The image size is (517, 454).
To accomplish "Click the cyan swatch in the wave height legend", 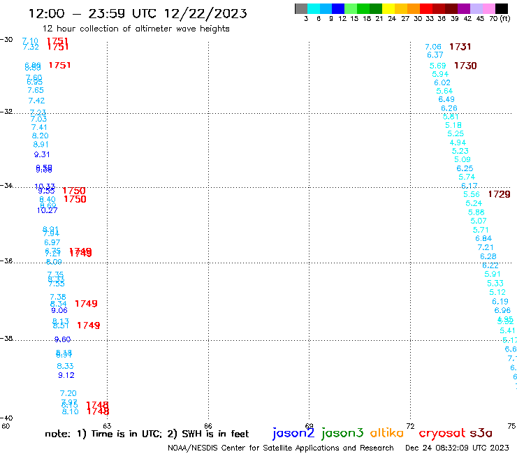I will [x=314, y=8].
